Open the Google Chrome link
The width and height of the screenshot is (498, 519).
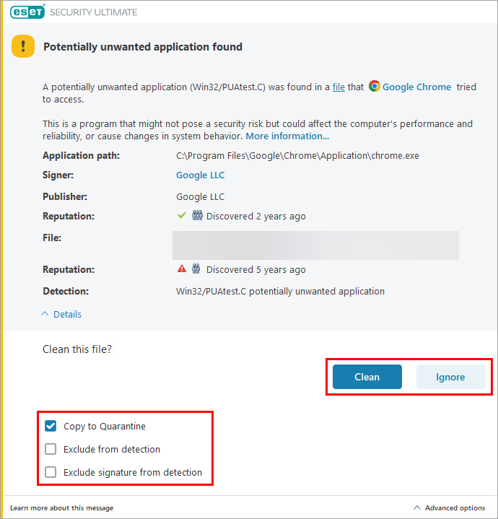tap(416, 87)
